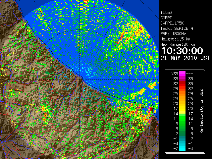Click the 'PRF: 1800Hz' text

click(173, 34)
